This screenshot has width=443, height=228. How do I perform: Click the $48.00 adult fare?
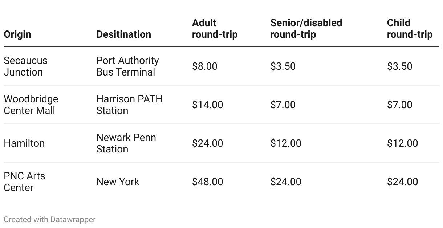coord(207,182)
